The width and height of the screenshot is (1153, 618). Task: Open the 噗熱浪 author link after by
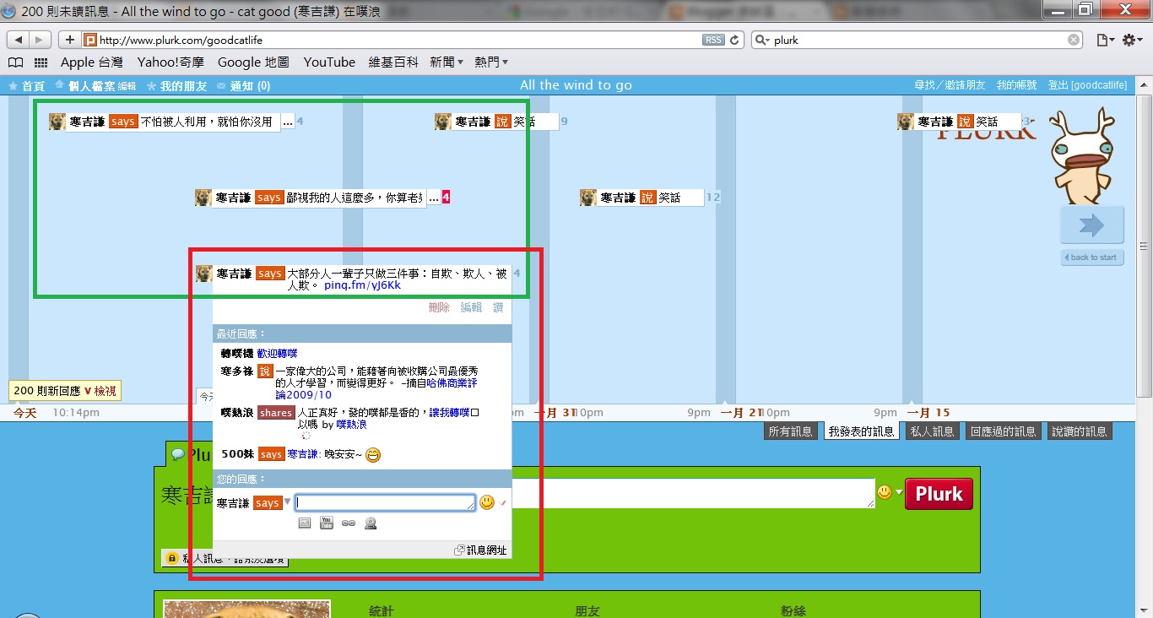point(351,425)
